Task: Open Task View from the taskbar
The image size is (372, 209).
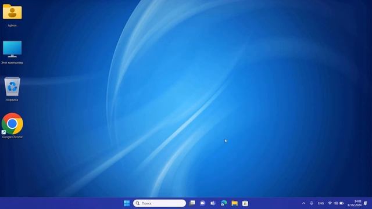Action: point(192,203)
